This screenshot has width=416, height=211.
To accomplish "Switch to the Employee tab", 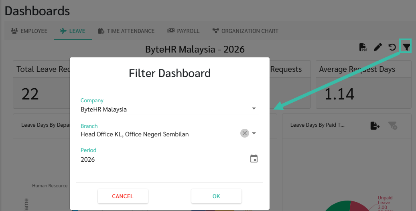I will 29,31.
